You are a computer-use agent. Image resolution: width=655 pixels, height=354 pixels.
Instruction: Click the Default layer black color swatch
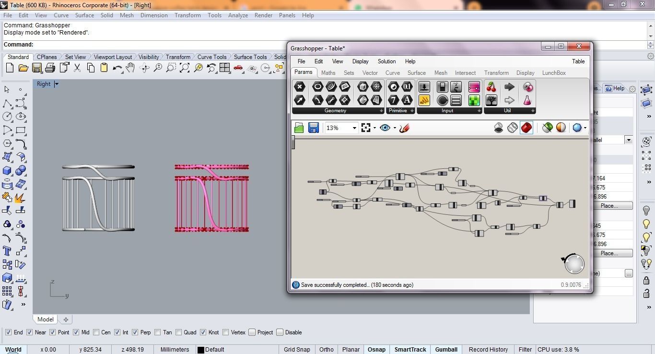point(201,350)
